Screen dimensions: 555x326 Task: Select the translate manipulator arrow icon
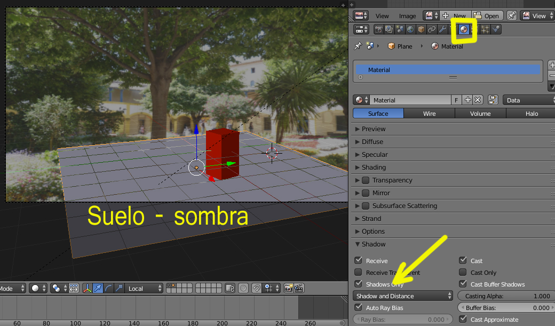tap(98, 288)
